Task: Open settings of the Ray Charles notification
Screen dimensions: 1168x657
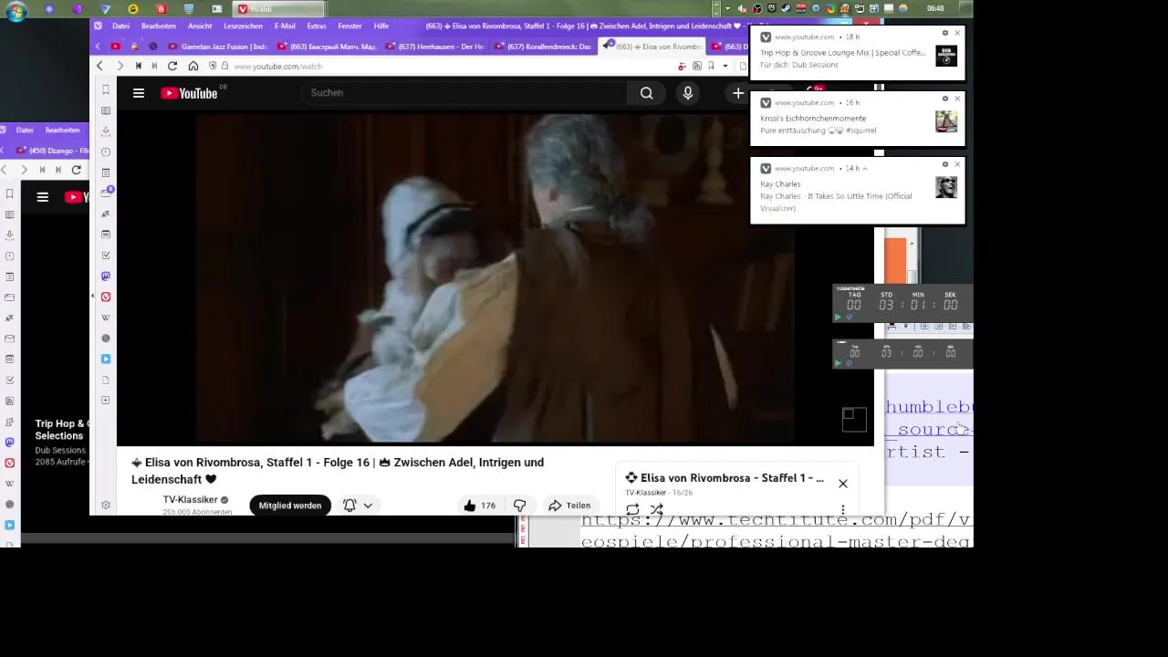Action: [x=945, y=164]
